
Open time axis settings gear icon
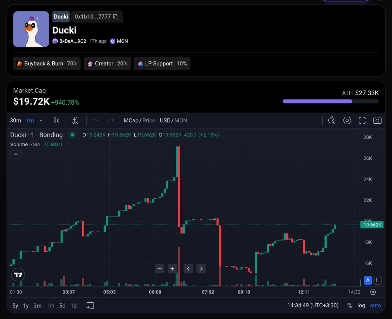373,292
